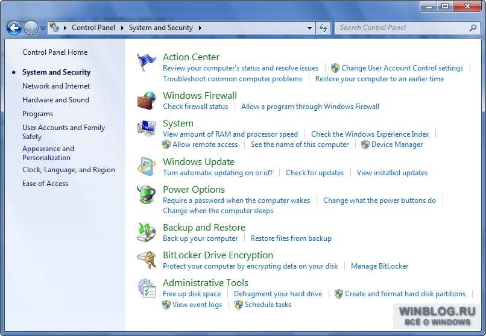The height and width of the screenshot is (336, 486).
Task: Expand arrow after Control Panel breadcrumb
Action: tap(122, 28)
